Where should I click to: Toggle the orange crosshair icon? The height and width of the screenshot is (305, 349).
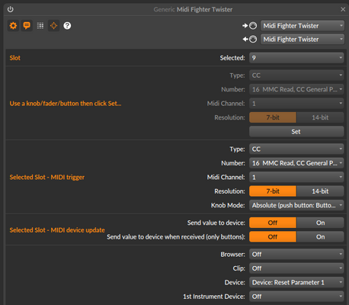(53, 26)
